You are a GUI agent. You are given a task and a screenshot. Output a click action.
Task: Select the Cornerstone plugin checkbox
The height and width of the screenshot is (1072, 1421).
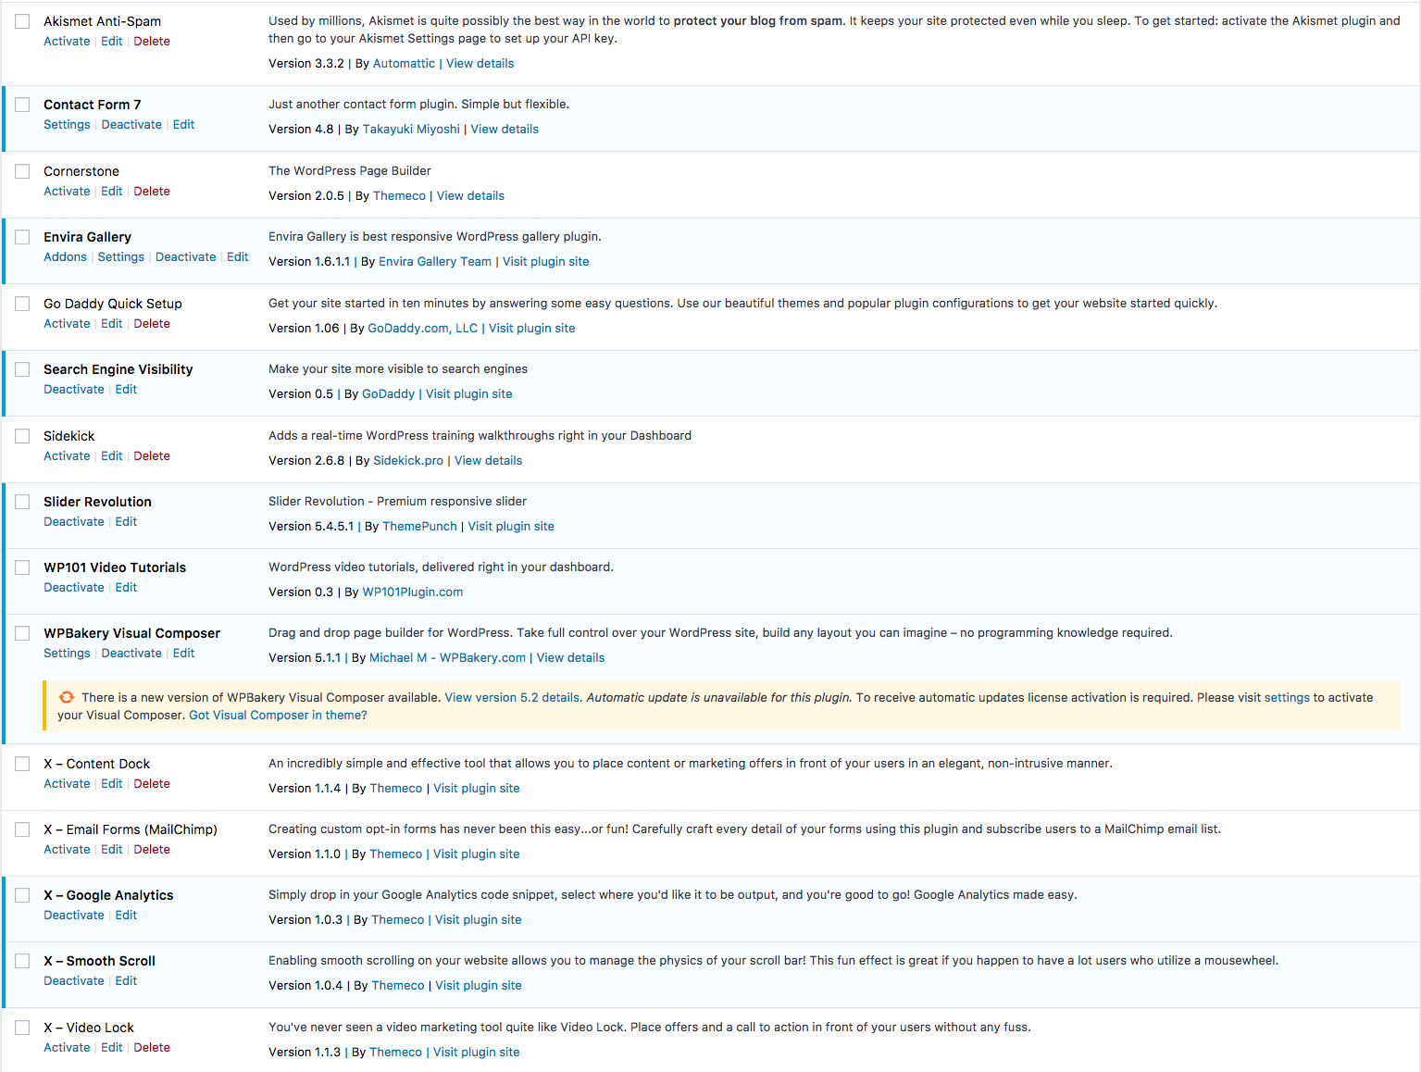[x=22, y=171]
